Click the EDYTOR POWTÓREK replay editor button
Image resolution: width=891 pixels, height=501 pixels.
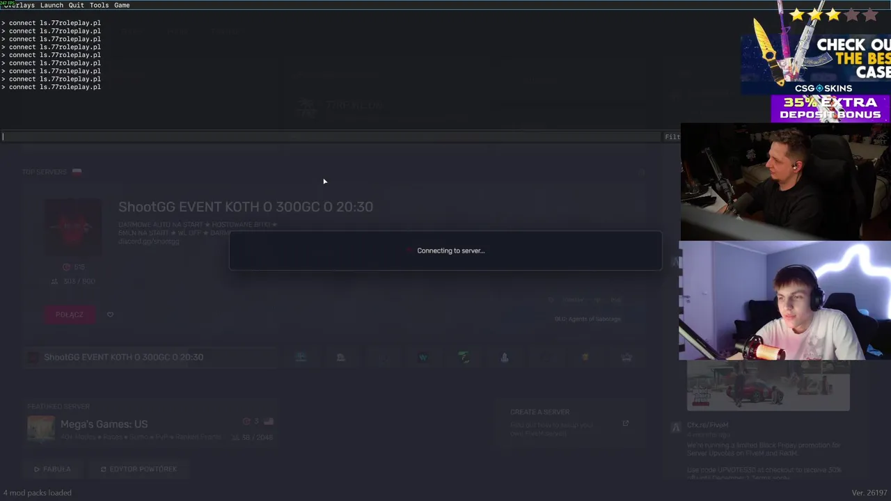click(139, 469)
